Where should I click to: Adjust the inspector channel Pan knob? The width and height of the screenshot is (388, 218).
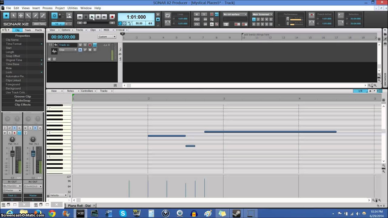(x=12, y=140)
